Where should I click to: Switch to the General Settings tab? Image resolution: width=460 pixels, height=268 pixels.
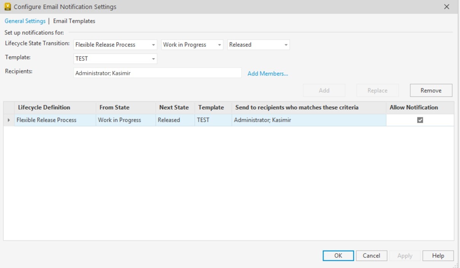point(25,21)
